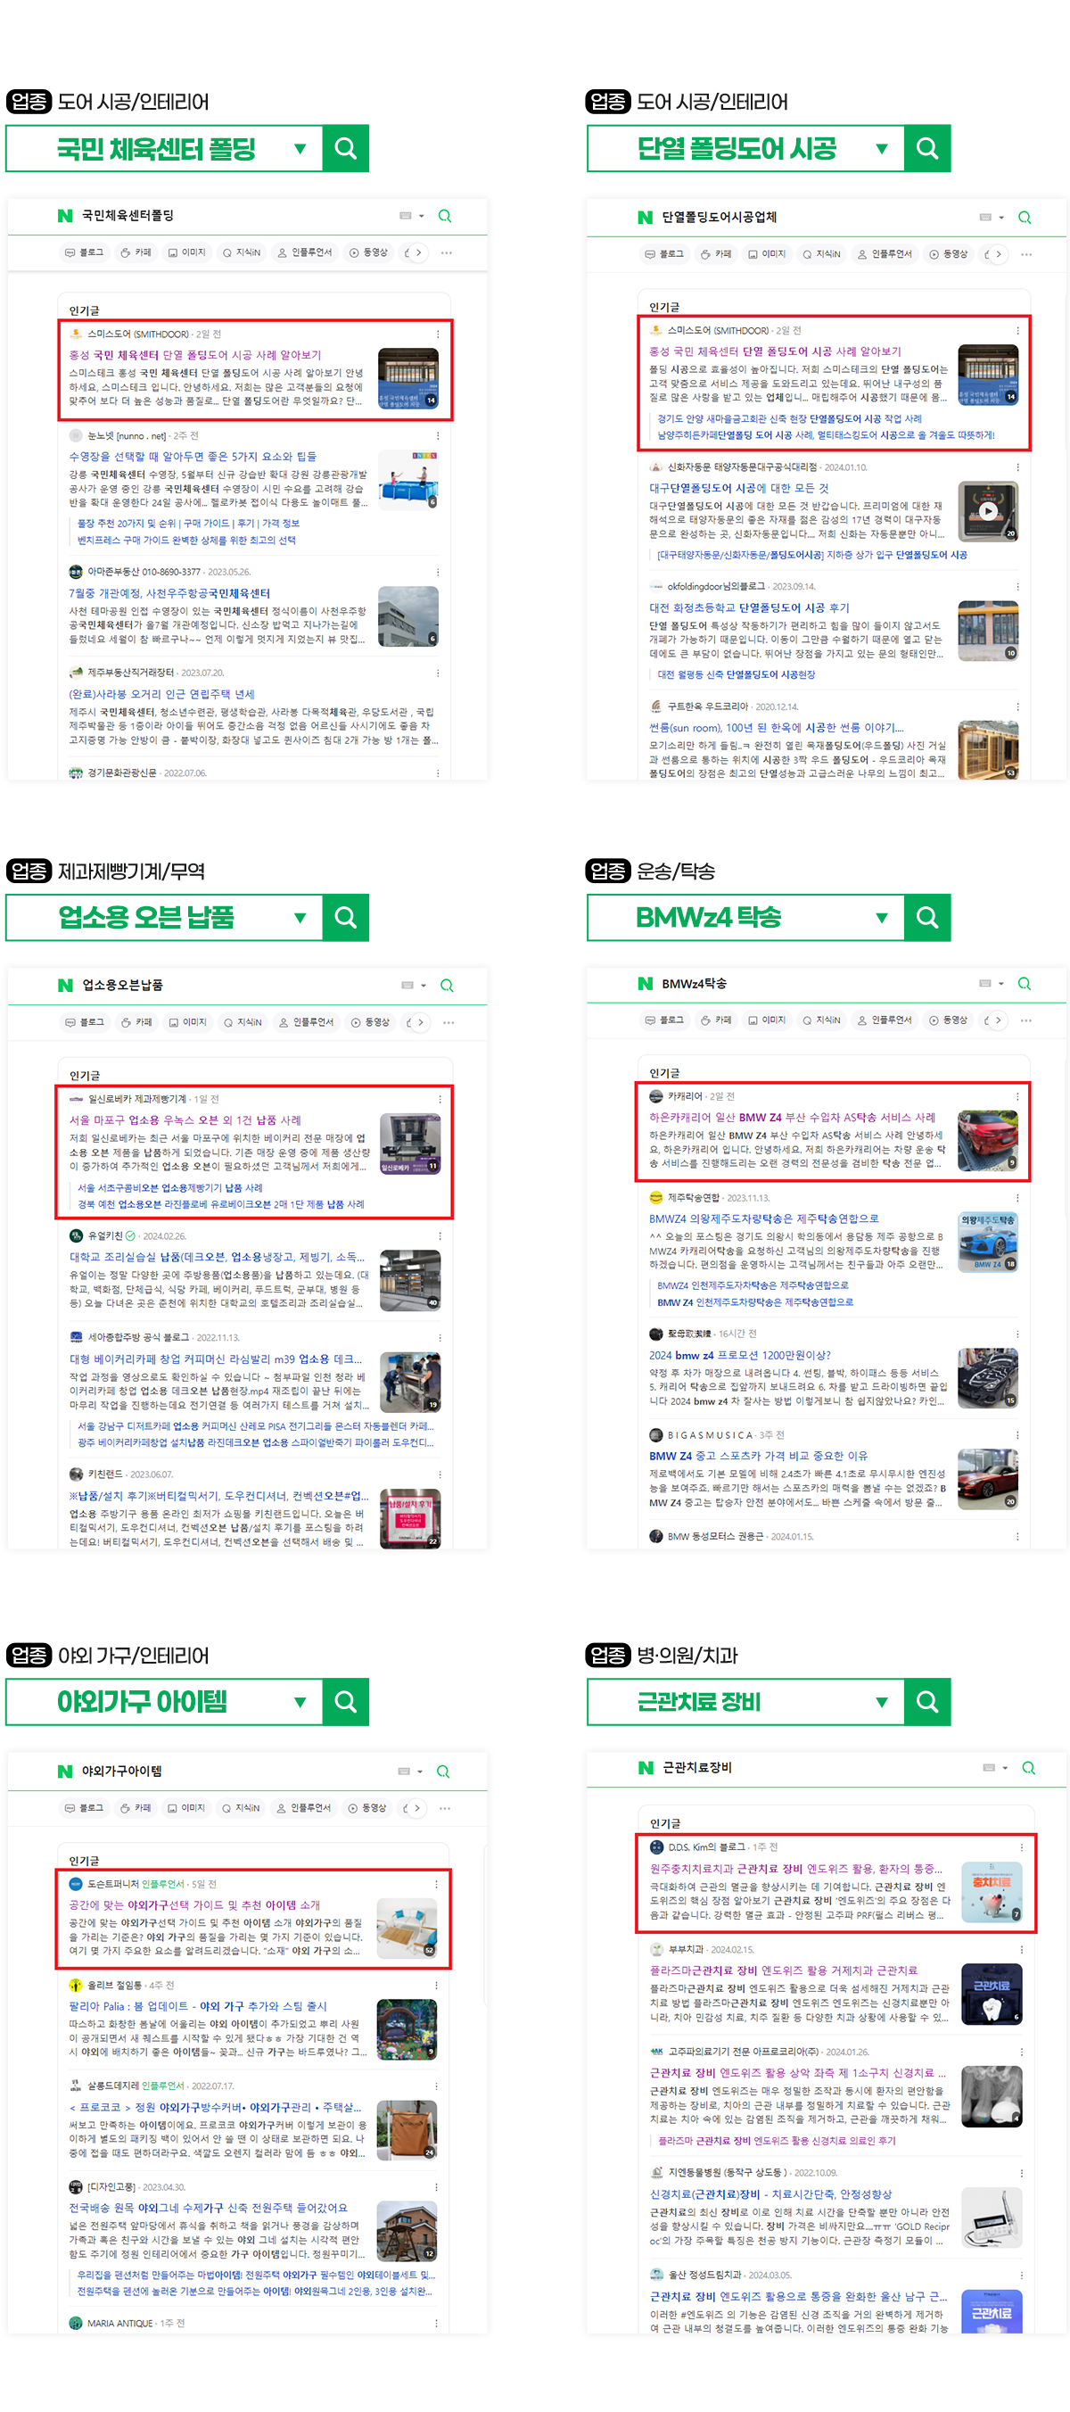Open kebab menu on 부부치과 post
1070x2412 pixels.
pos(1021,1948)
